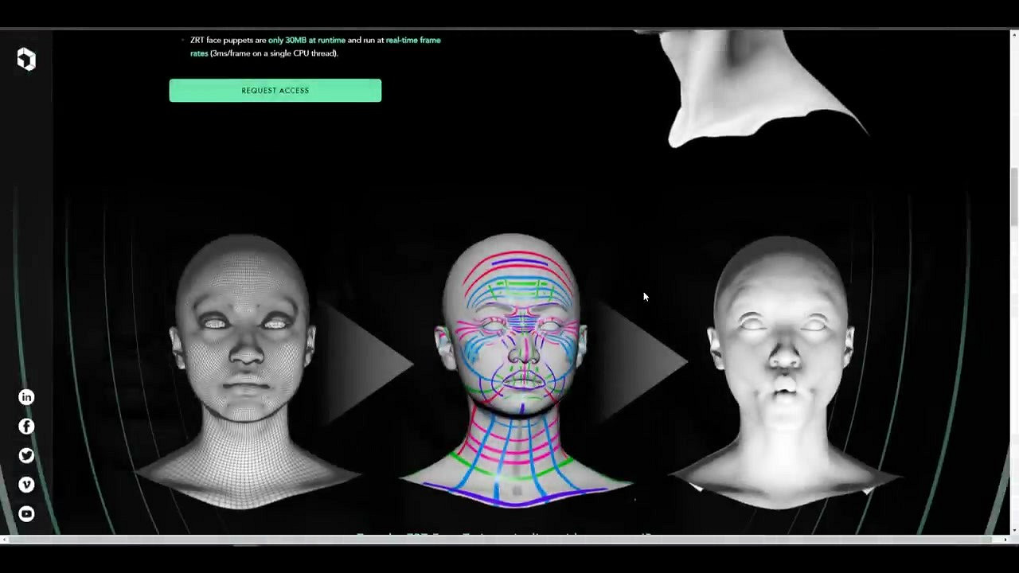This screenshot has height=573, width=1019.
Task: Click the horizontal scrollbar left arrow
Action: click(x=5, y=540)
